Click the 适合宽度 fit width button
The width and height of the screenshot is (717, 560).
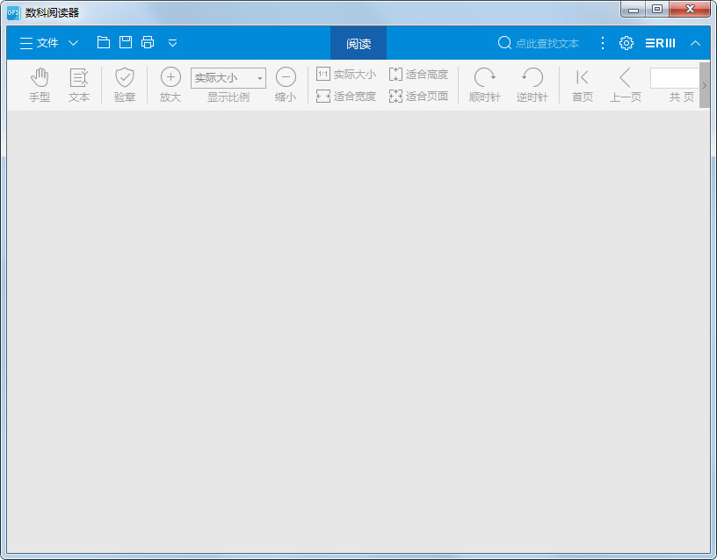(346, 97)
